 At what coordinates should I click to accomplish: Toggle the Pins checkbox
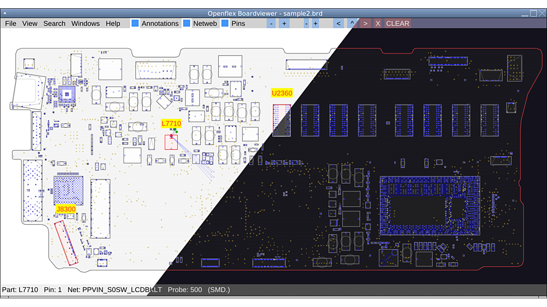(225, 24)
